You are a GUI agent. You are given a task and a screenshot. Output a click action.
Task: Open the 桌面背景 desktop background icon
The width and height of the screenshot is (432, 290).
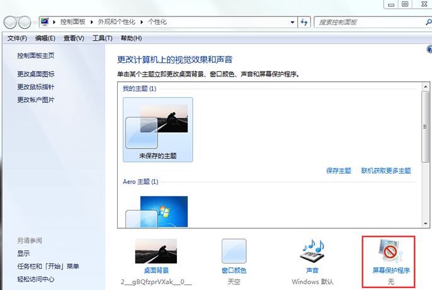[156, 252]
